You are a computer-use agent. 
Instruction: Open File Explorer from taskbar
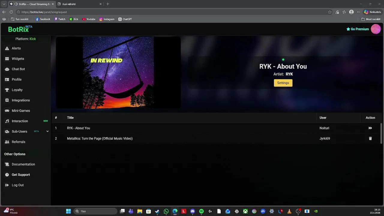[x=140, y=211]
